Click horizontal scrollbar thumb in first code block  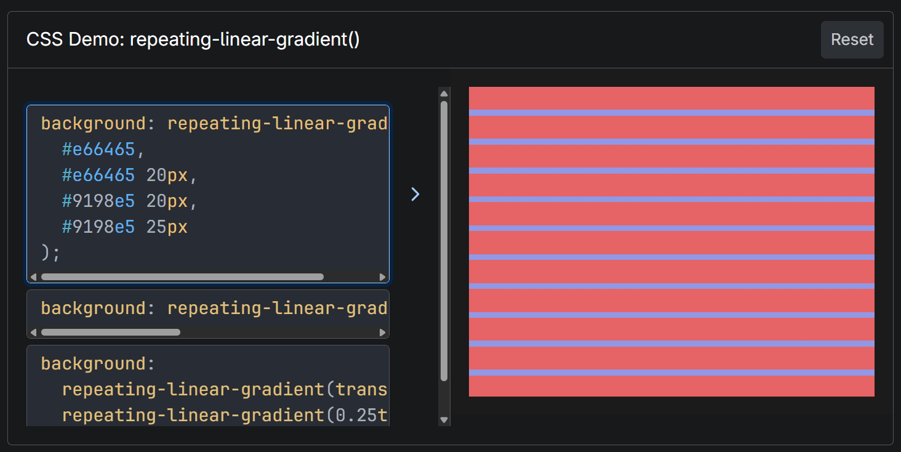(x=182, y=277)
